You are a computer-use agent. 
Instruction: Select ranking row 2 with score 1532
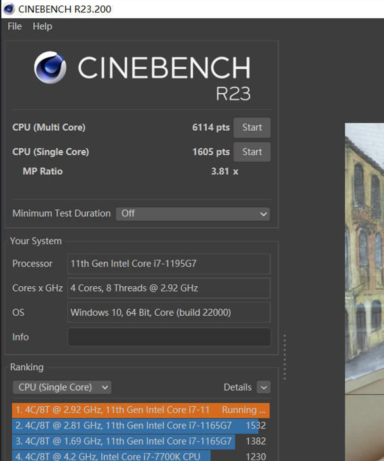click(x=140, y=426)
